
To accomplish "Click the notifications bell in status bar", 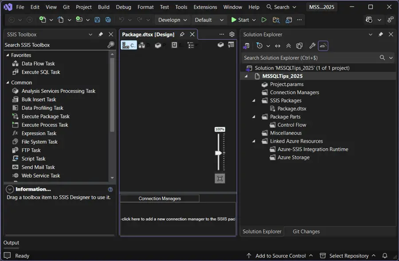I will [385, 256].
